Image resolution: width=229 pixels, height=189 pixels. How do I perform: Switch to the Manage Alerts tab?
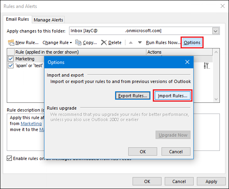click(x=48, y=20)
